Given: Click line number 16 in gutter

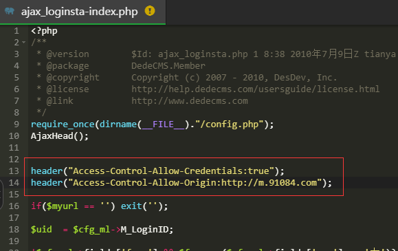Looking at the screenshot, I should (x=14, y=206).
